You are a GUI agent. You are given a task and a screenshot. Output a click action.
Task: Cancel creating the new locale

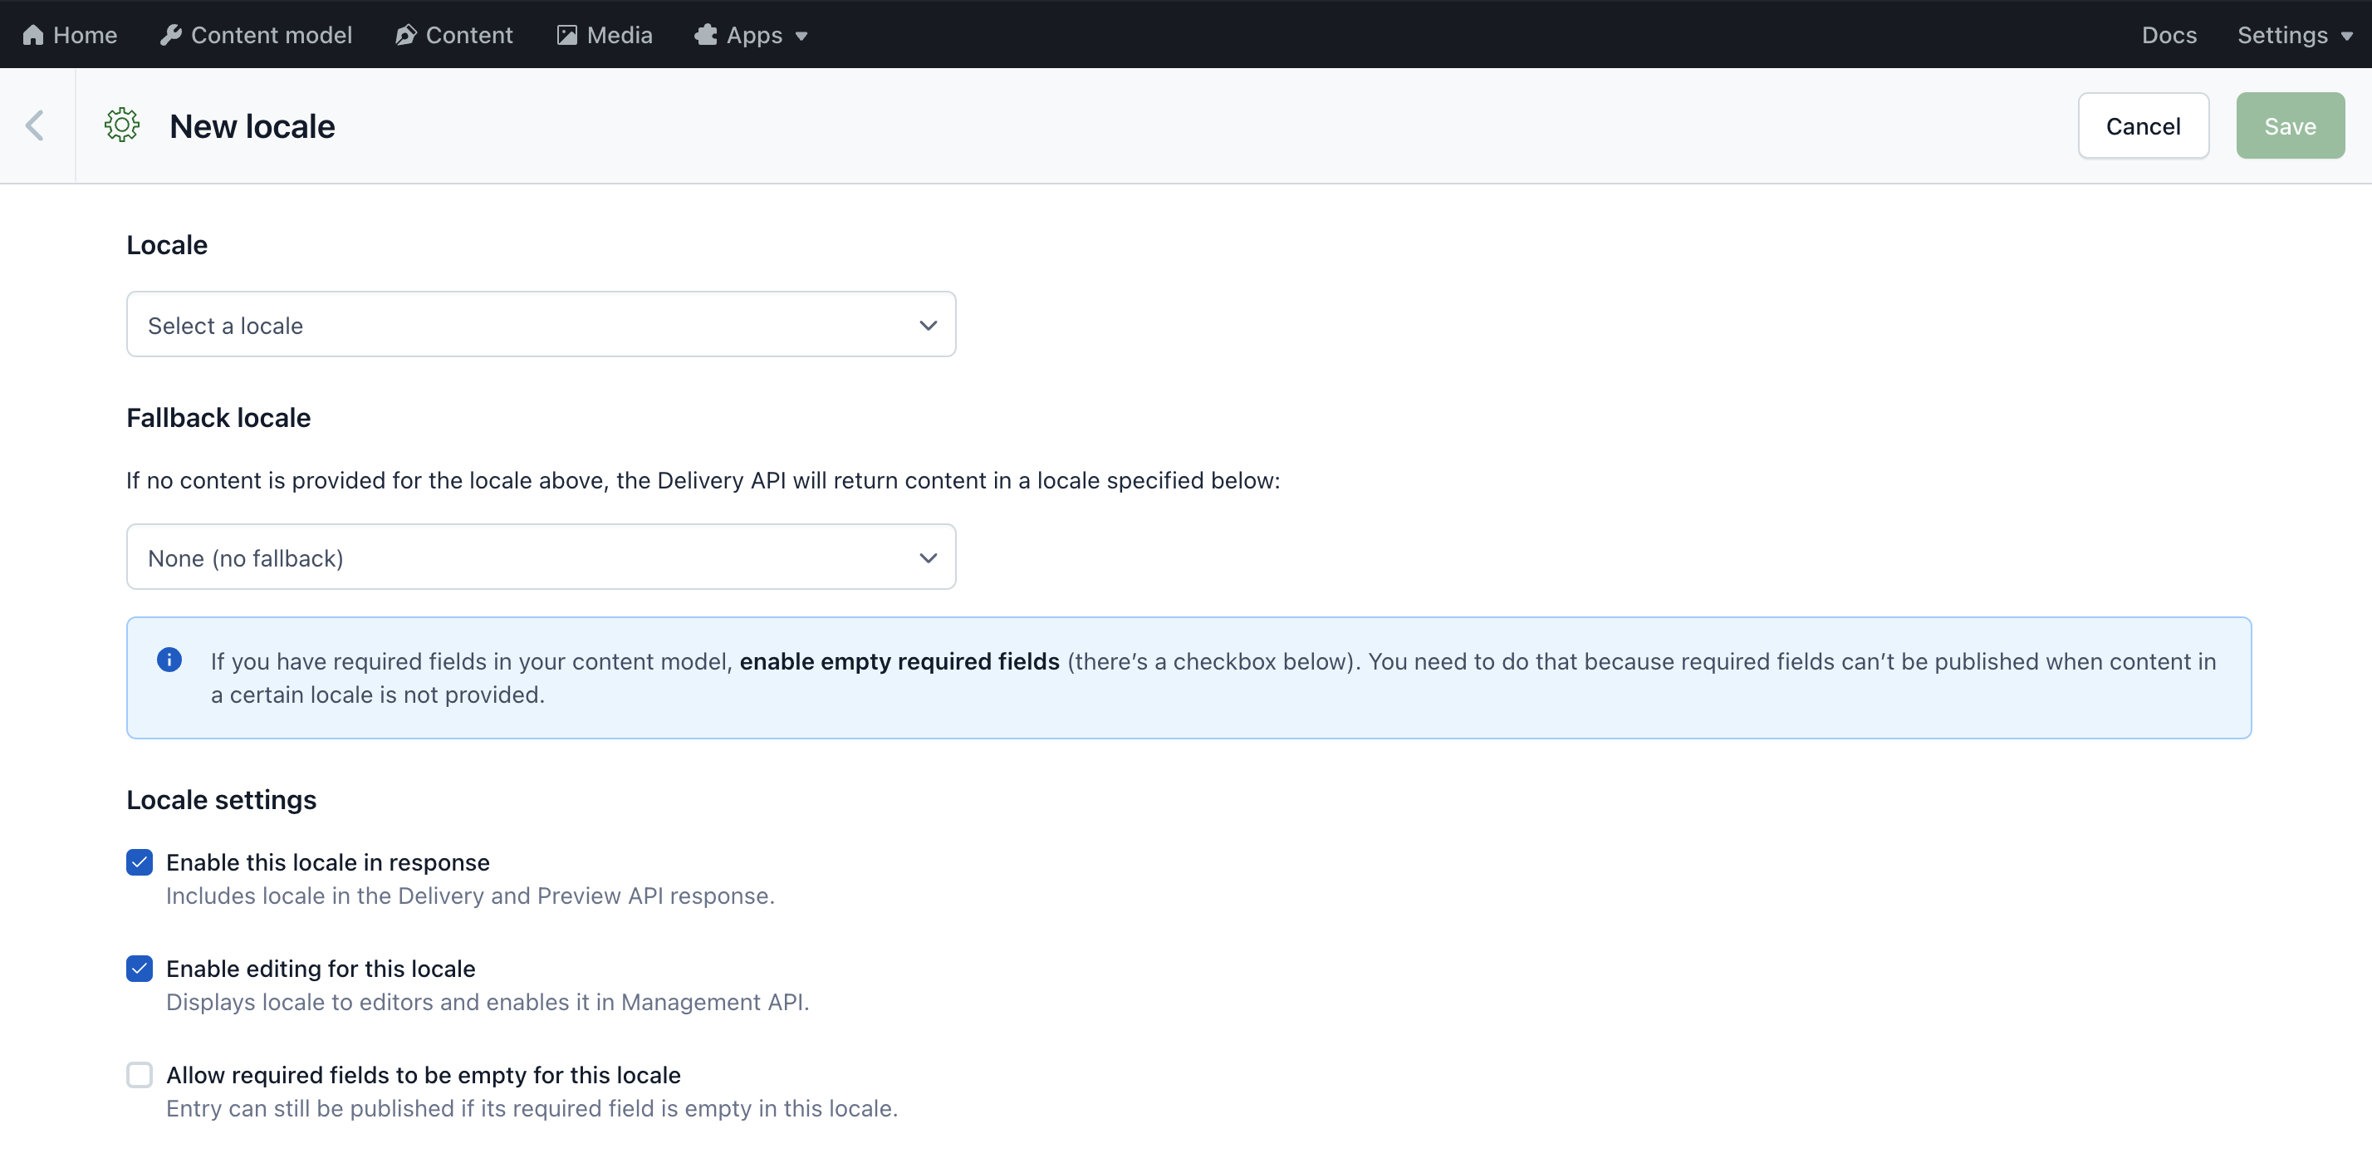point(2143,125)
